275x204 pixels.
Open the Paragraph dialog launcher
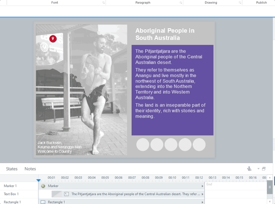point(181,3)
